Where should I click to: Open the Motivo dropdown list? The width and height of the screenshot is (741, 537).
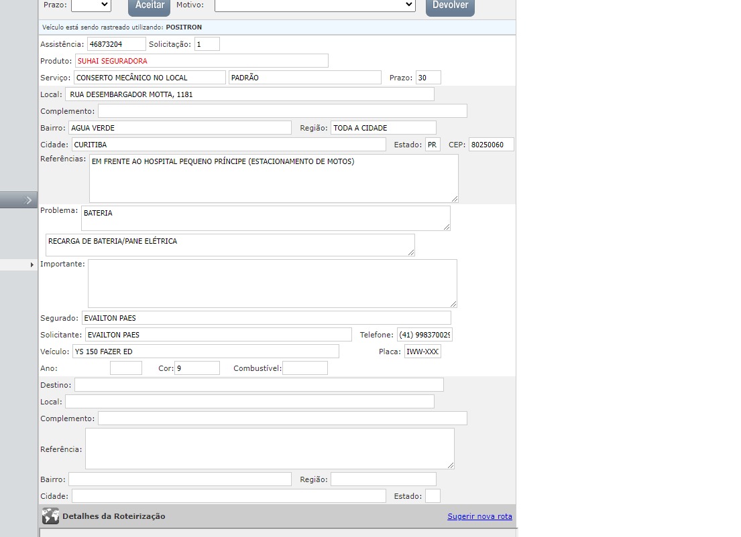click(315, 5)
